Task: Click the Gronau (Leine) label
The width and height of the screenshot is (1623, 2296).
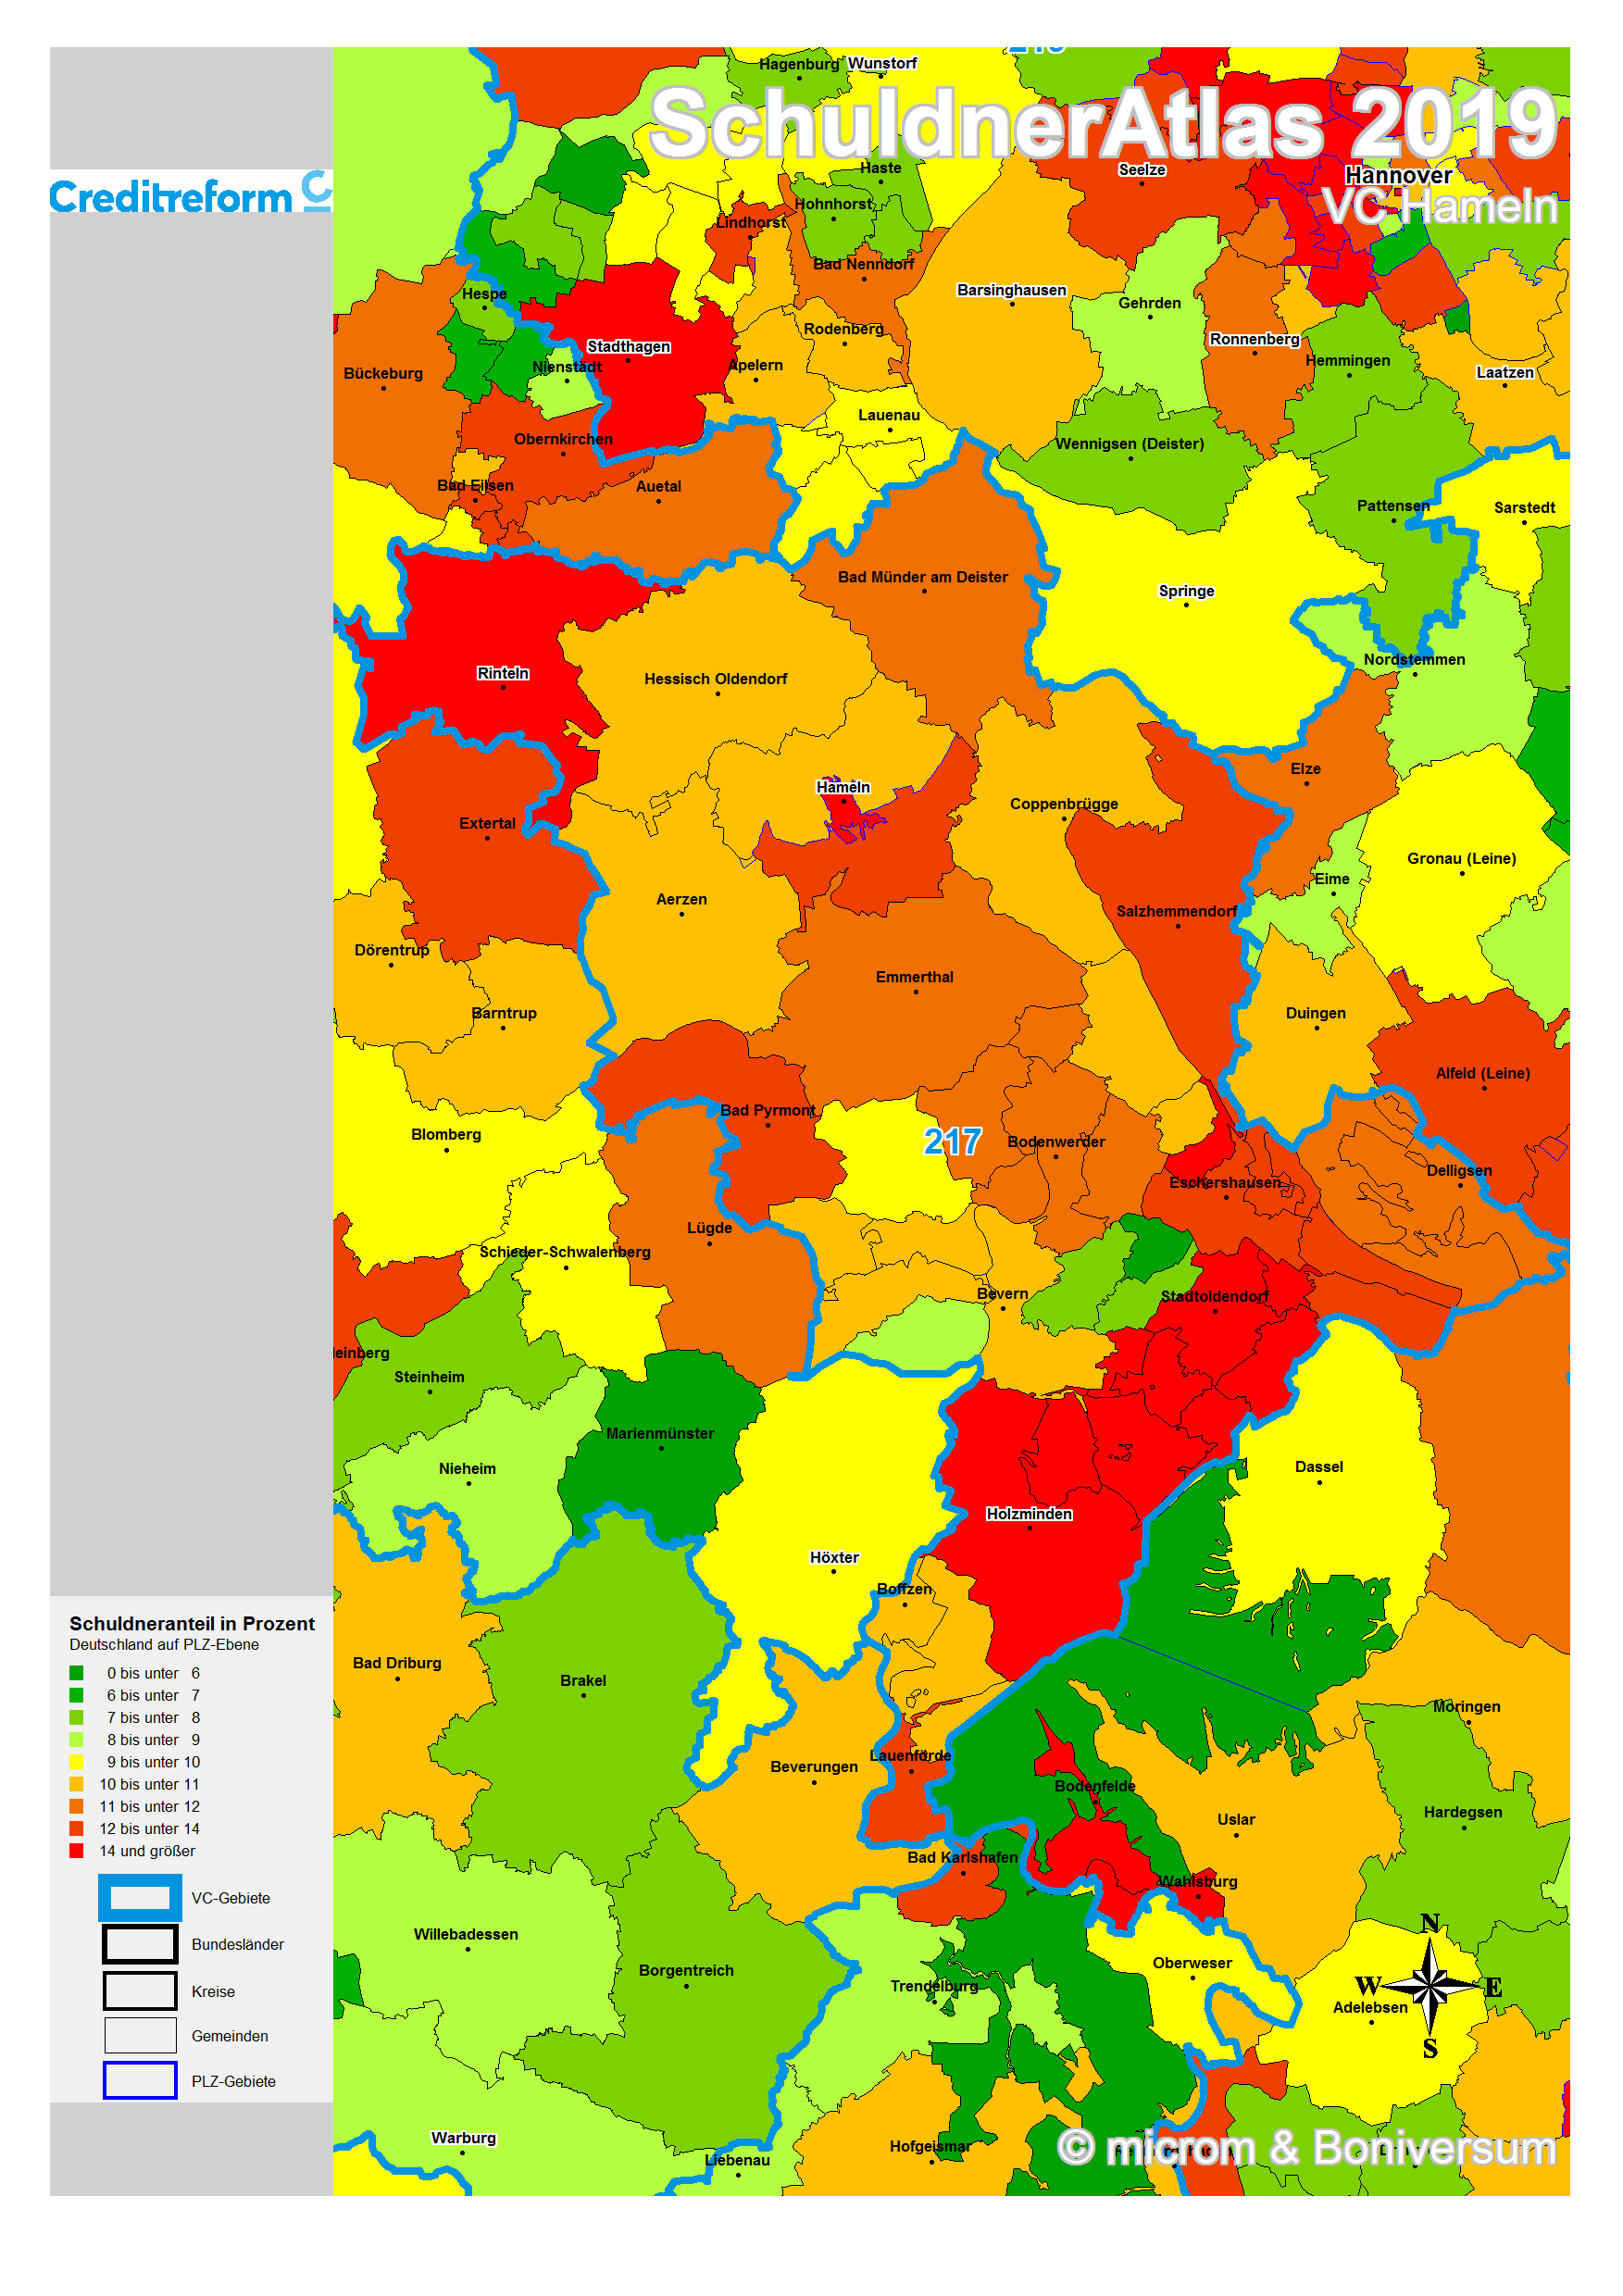Action: click(x=1461, y=857)
